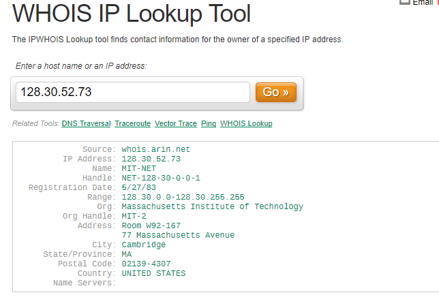The width and height of the screenshot is (439, 297).
Task: Click the whois.arin.net source value
Action: [x=155, y=149]
